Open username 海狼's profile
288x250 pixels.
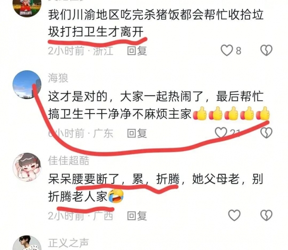click(58, 78)
